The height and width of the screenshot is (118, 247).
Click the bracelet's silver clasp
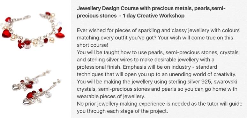tap(26, 18)
